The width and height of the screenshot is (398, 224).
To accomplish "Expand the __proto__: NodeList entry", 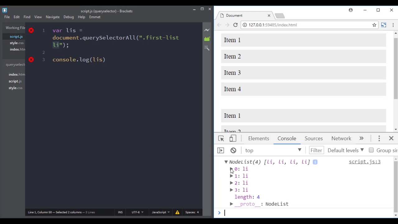I will pos(231,204).
